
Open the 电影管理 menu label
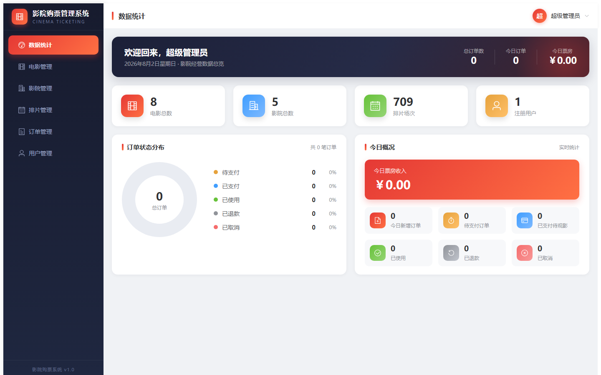(x=40, y=67)
